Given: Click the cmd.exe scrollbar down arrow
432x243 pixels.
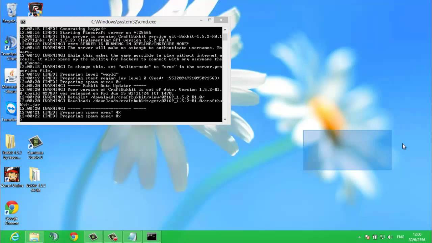Looking at the screenshot, I should 225,119.
